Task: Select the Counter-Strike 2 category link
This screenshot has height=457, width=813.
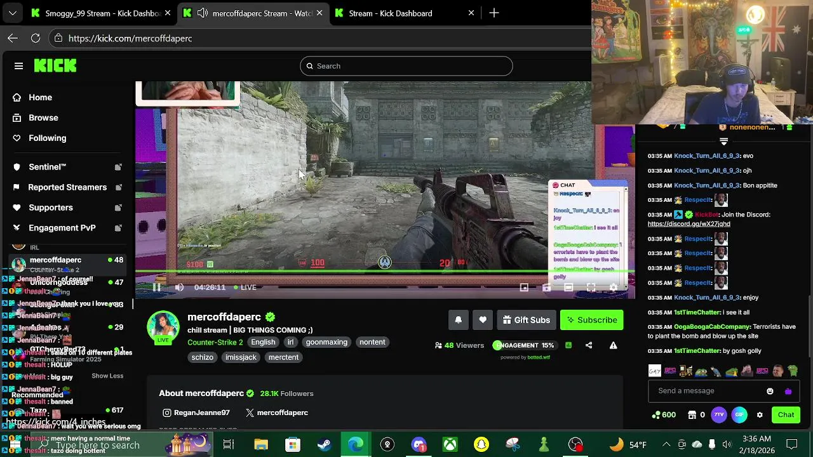Action: tap(215, 342)
